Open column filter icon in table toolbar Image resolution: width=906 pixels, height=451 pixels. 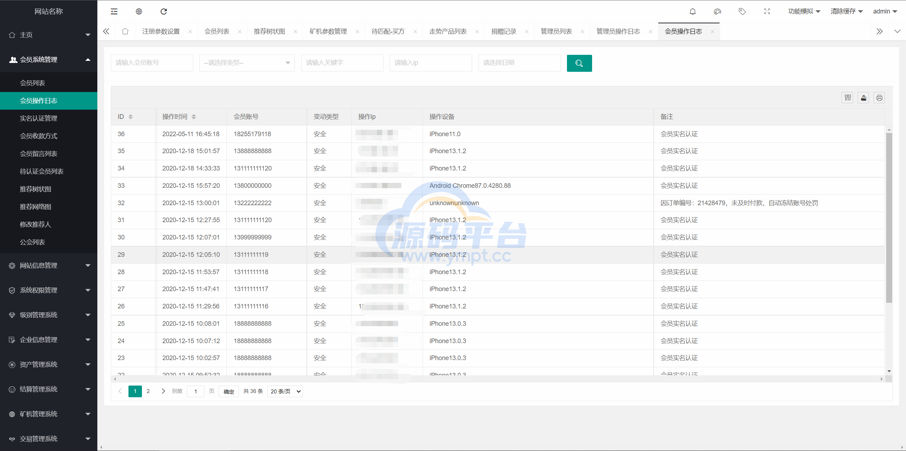pos(848,98)
